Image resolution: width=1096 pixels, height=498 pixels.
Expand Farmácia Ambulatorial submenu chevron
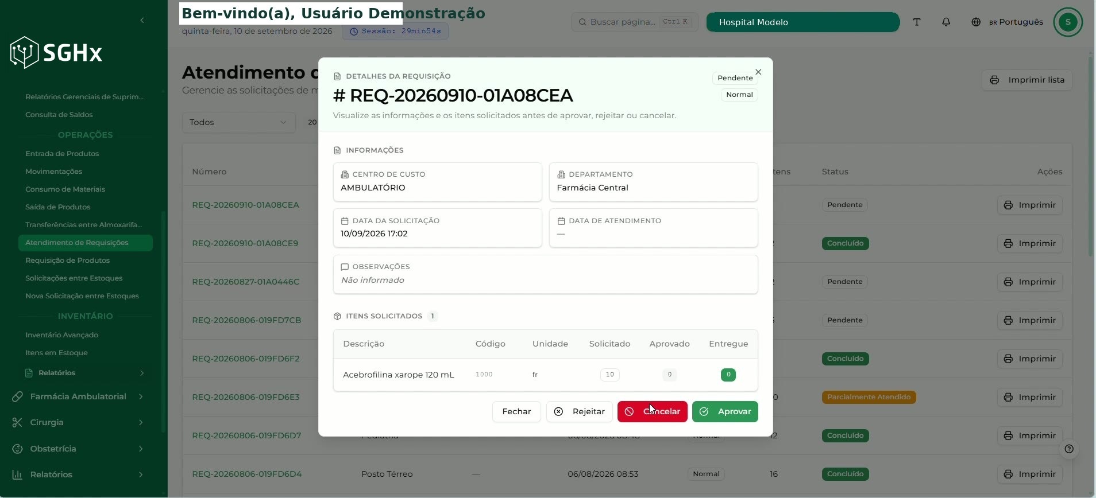[141, 396]
